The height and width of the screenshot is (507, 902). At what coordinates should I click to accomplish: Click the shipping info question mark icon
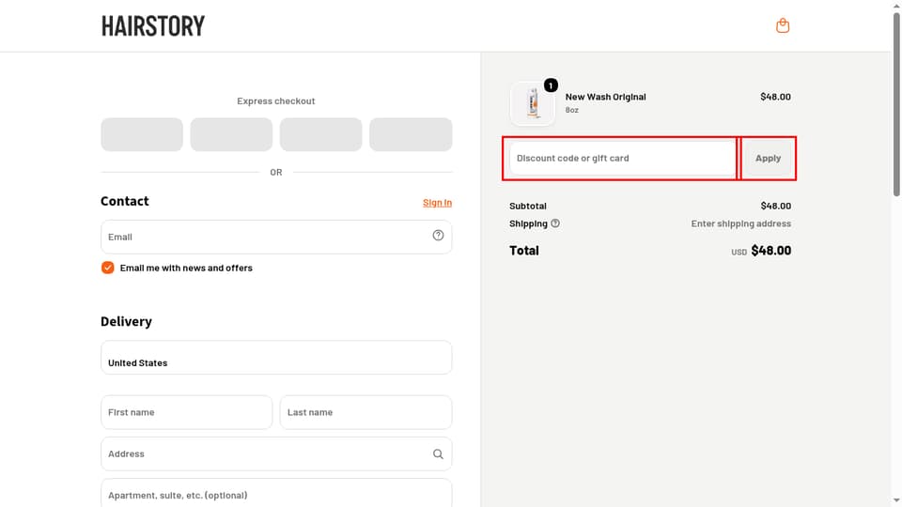click(x=555, y=223)
